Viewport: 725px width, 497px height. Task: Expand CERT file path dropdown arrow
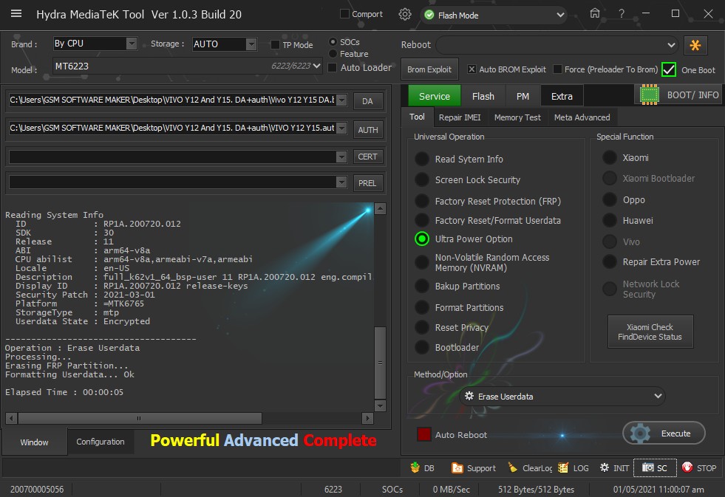point(341,157)
